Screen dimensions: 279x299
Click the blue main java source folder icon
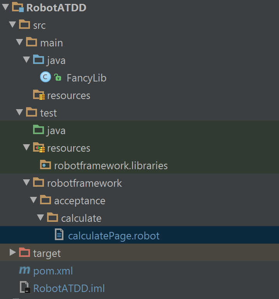coord(39,60)
